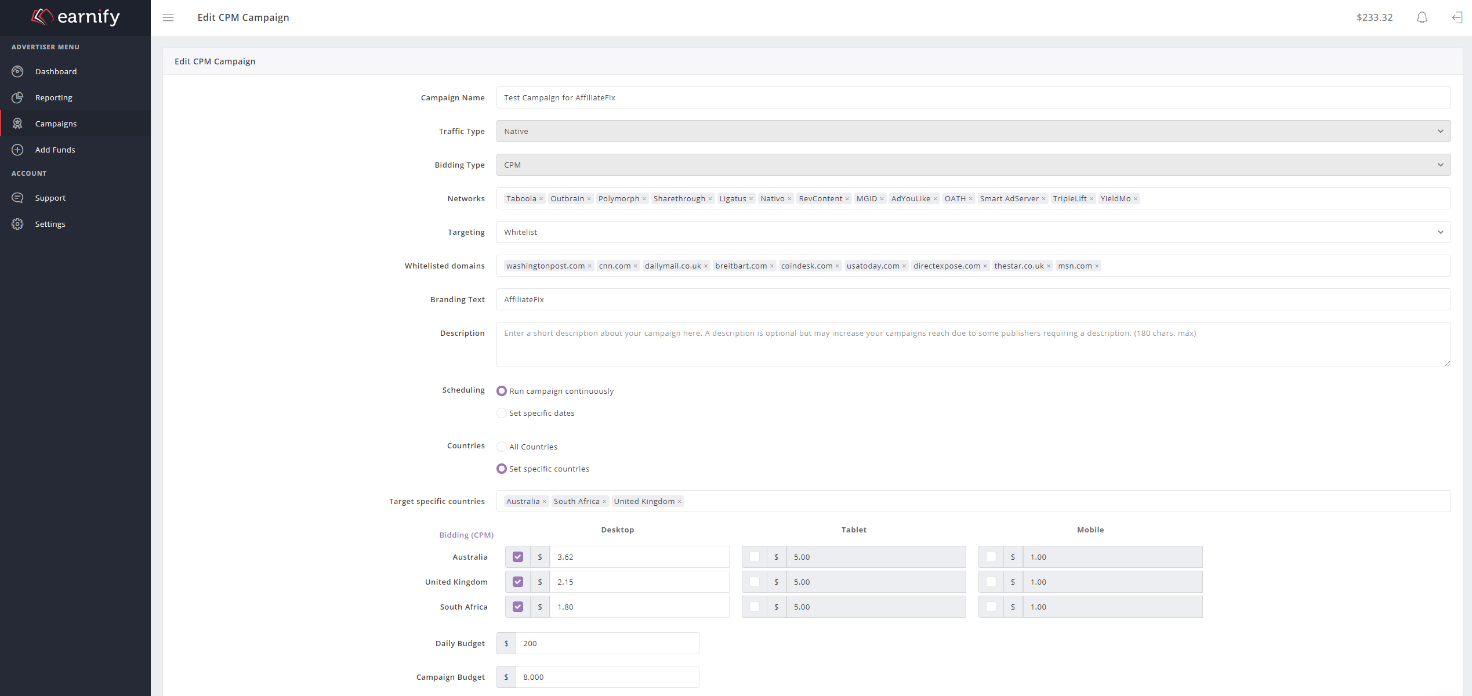Remove YieldMo network tag
Screen dimensions: 1472x696
point(1136,199)
